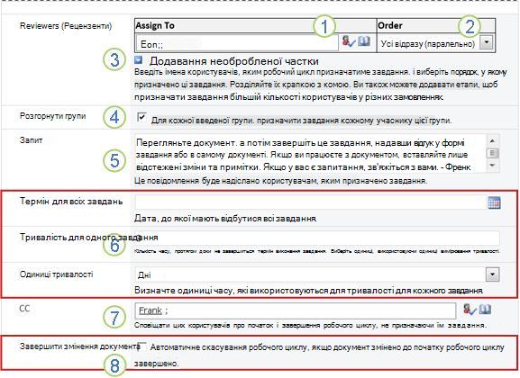Click the CC input field containing Frank
Viewport: 520px width, 378px height.
(296, 310)
